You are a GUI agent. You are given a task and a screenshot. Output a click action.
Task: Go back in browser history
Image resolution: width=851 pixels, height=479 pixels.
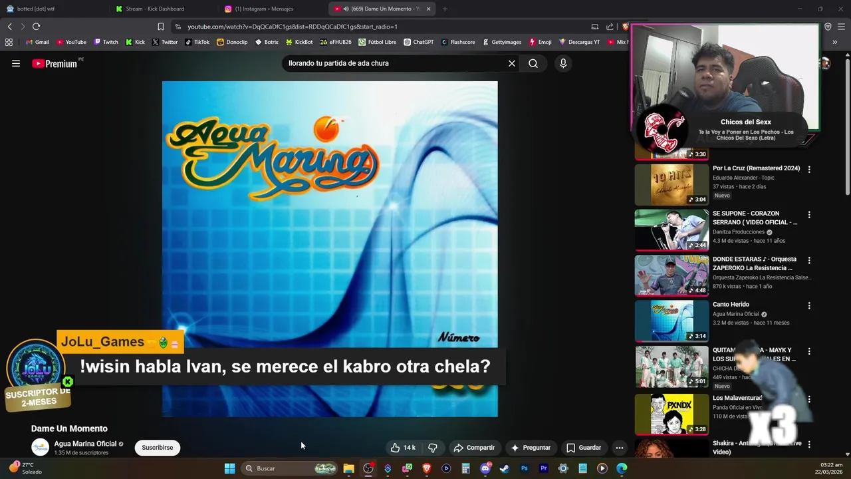(x=9, y=27)
